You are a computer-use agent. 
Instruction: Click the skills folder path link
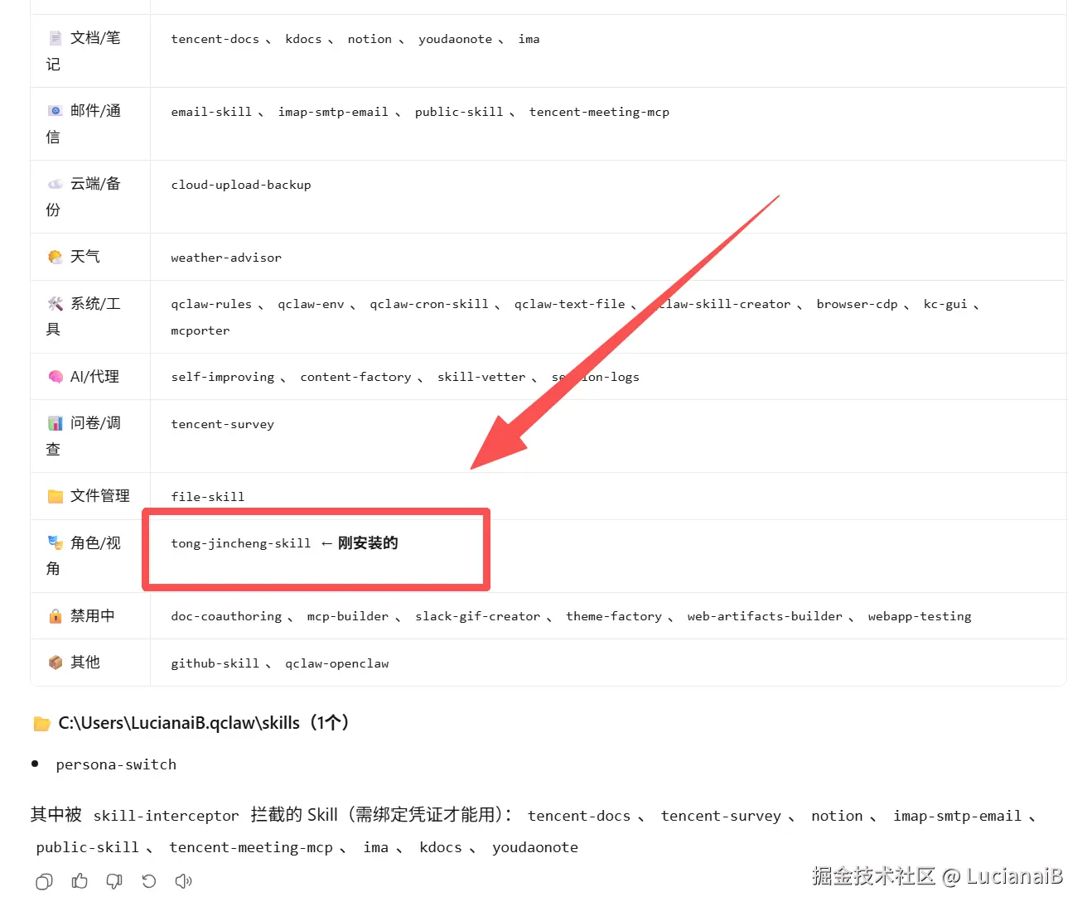[179, 722]
